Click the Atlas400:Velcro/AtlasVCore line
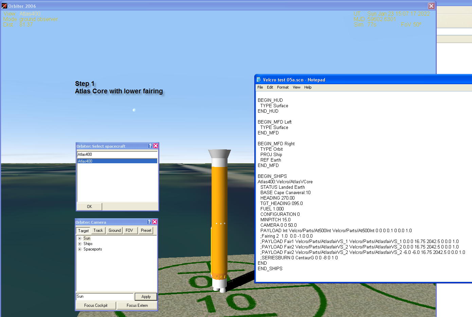472x317 pixels. (285, 182)
